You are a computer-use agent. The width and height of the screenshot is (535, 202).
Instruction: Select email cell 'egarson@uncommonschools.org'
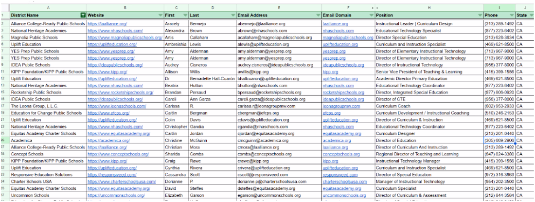(x=279, y=195)
